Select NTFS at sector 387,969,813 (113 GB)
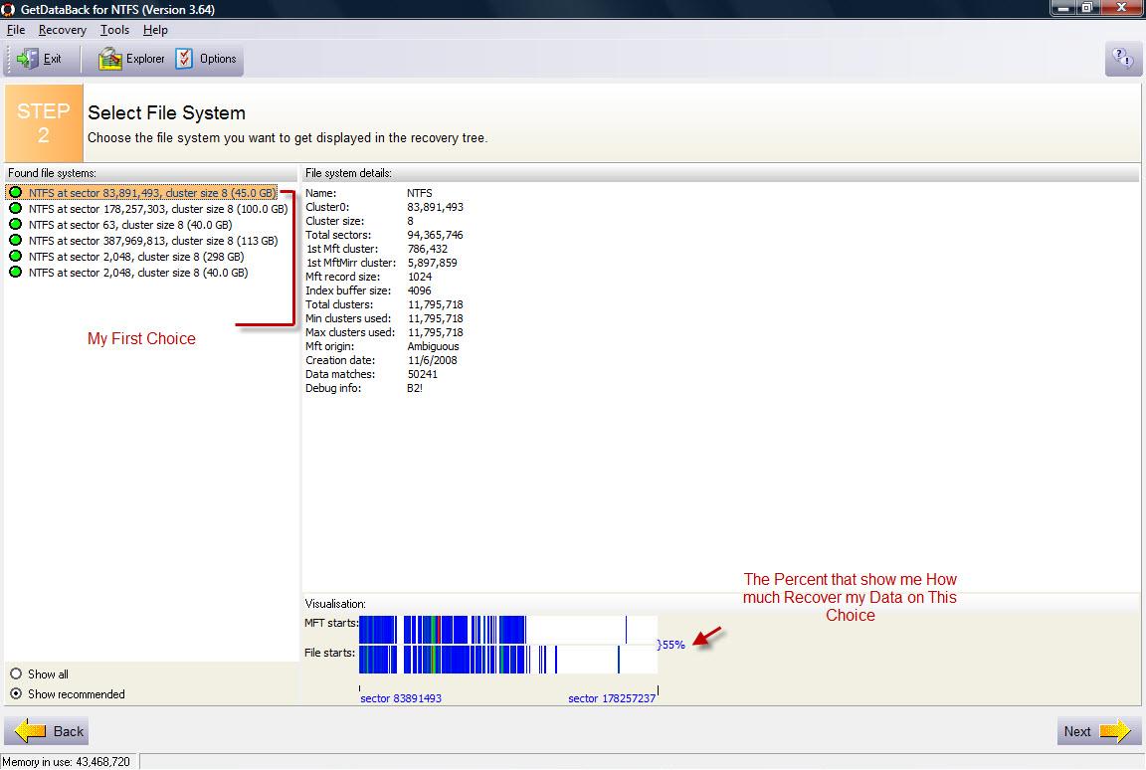 [x=153, y=241]
